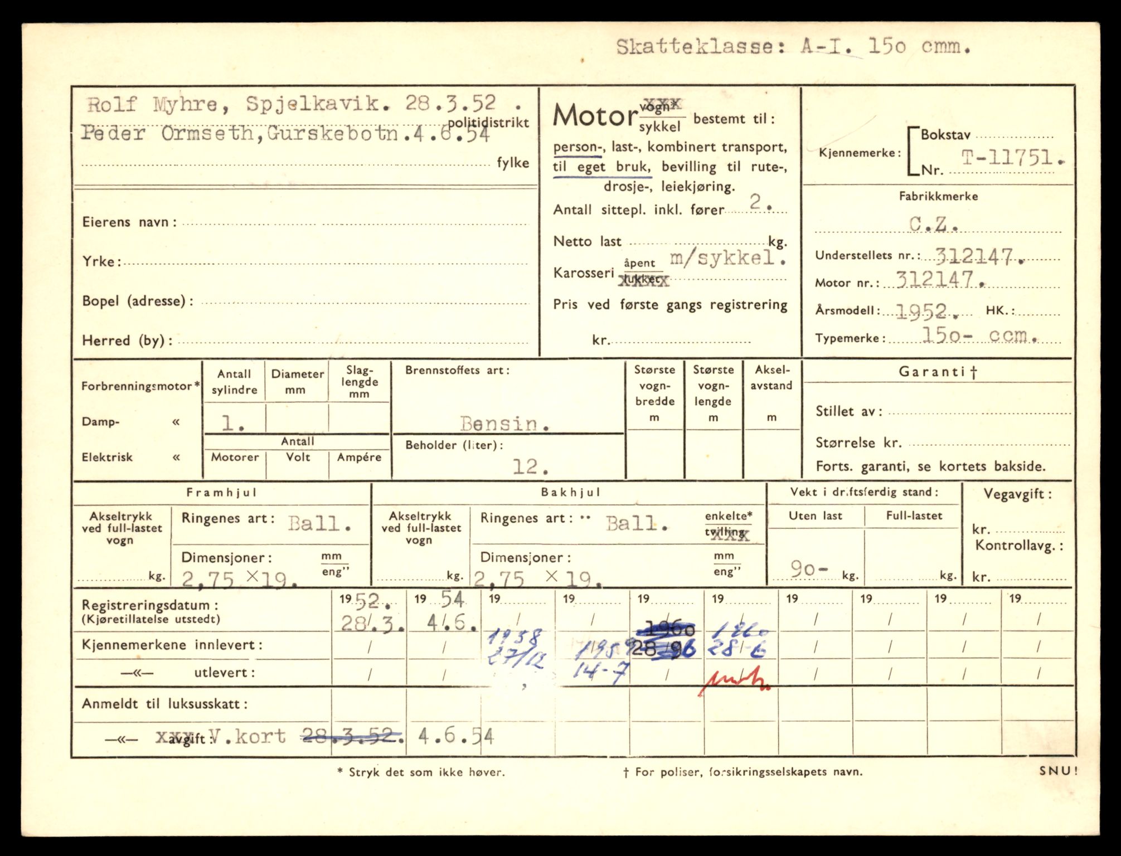Click the date '4.6.54' in bottom row
The width and height of the screenshot is (1121, 856).
tap(455, 737)
